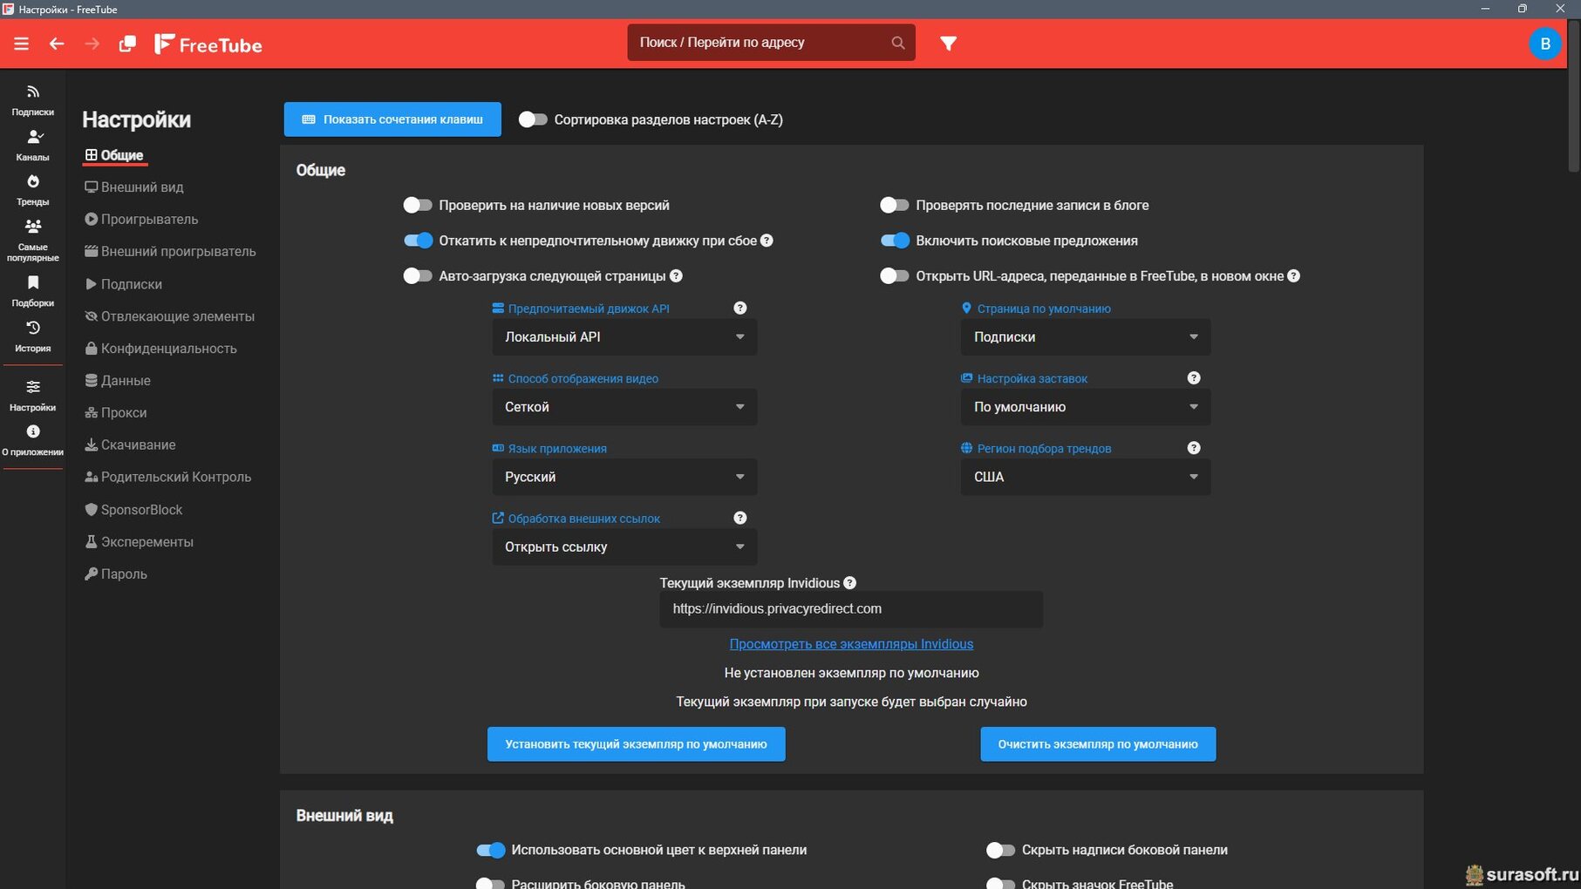Select Проигрыватель settings section
Viewport: 1581px width, 889px height.
(141, 220)
